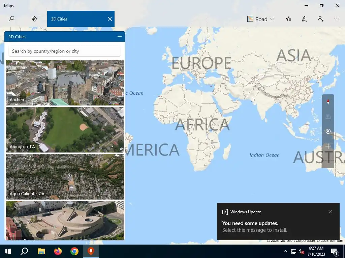
Task: Select the 3D Cities tab
Action: 81,19
